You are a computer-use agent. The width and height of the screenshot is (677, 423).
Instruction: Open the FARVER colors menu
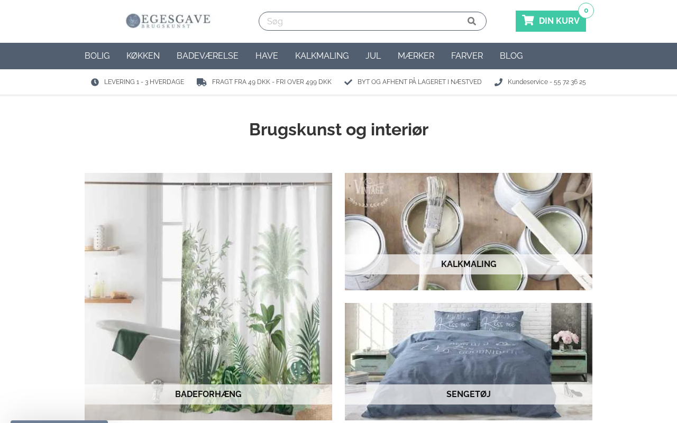pos(467,56)
